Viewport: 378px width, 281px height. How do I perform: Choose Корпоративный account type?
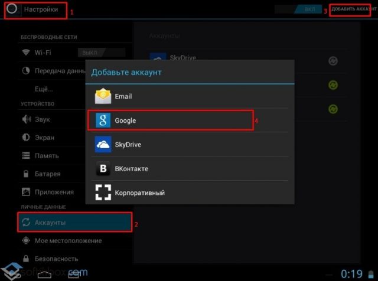pyautogui.click(x=190, y=192)
